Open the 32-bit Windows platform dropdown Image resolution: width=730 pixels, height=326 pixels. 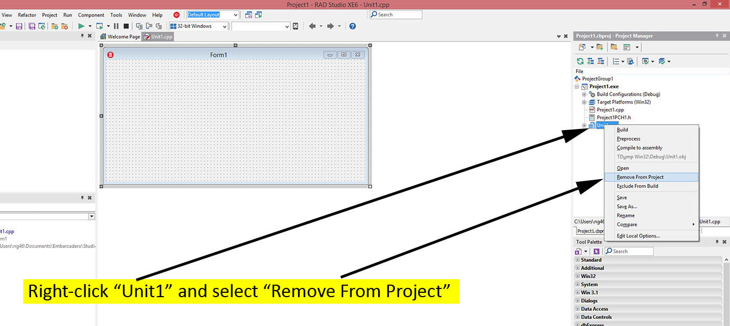coord(224,26)
